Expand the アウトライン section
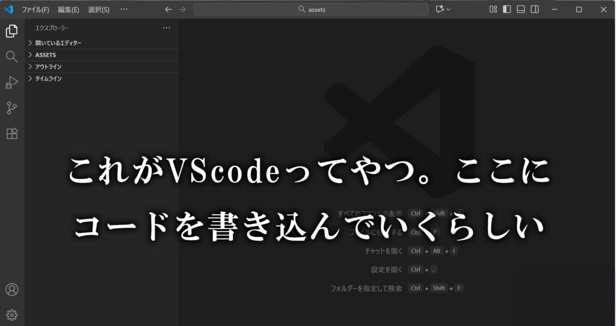This screenshot has width=616, height=326. (48, 67)
